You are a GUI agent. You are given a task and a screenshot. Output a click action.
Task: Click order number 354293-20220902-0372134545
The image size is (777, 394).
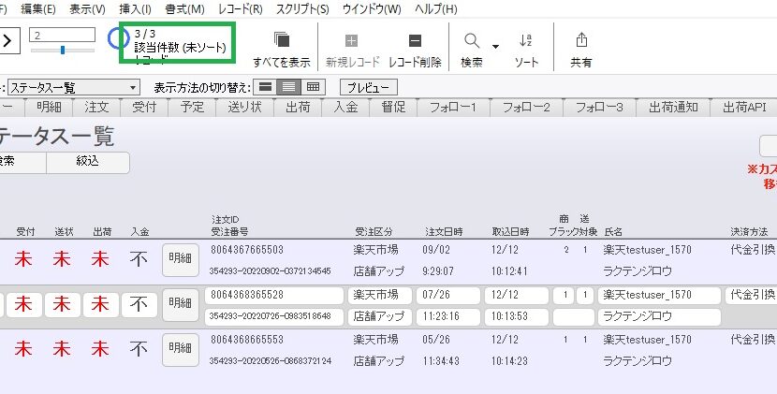(270, 271)
